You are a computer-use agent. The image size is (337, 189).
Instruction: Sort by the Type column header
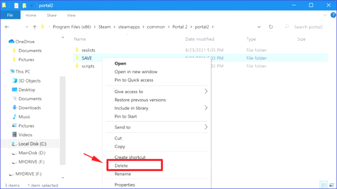click(251, 39)
